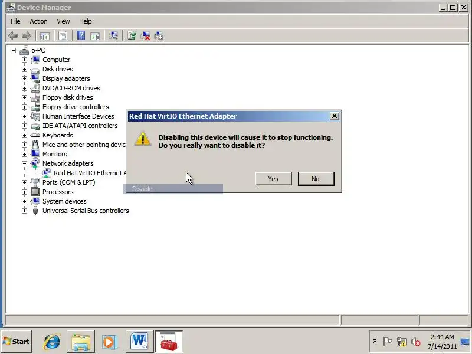The height and width of the screenshot is (354, 472).
Task: Select the Display adapters icon
Action: point(35,78)
